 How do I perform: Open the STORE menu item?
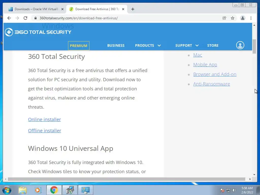point(213,45)
